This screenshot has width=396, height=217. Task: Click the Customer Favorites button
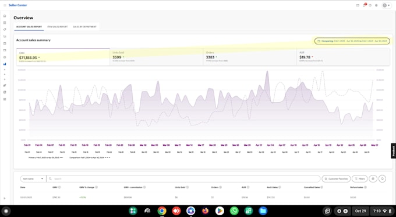point(336,179)
